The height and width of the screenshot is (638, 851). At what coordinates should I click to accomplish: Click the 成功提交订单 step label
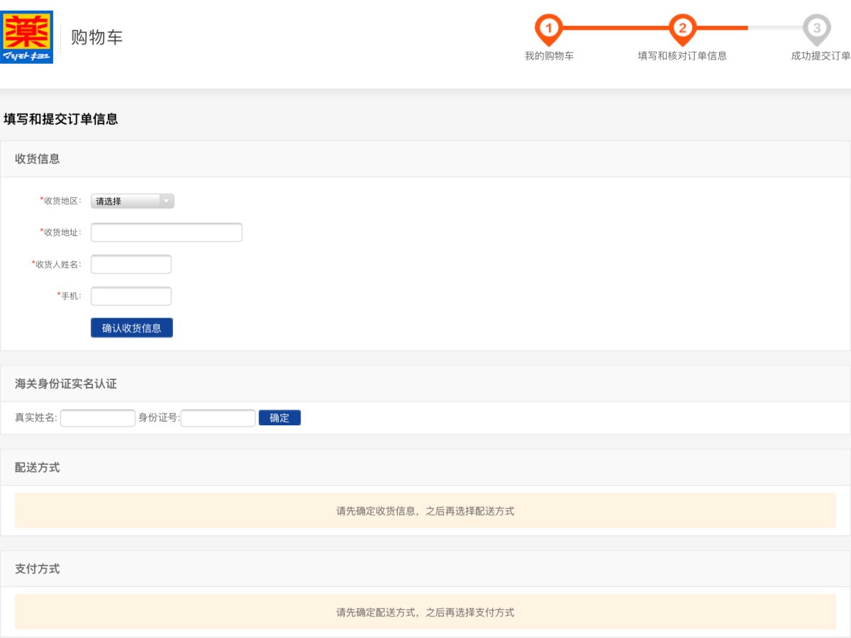[821, 56]
